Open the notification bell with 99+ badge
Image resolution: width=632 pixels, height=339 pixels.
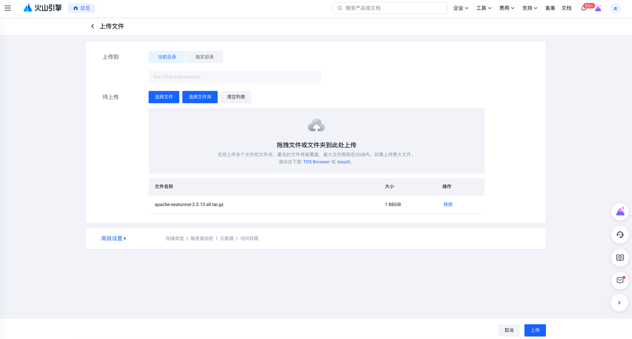pyautogui.click(x=584, y=8)
